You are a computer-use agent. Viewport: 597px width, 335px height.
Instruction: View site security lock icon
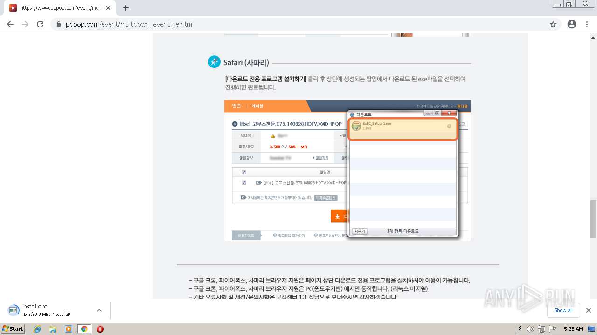59,24
